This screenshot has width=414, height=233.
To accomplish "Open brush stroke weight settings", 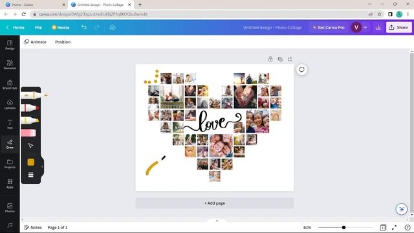I will point(30,175).
